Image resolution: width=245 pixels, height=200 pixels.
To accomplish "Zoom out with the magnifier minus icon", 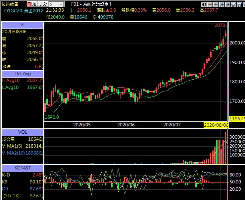I will [222, 5].
